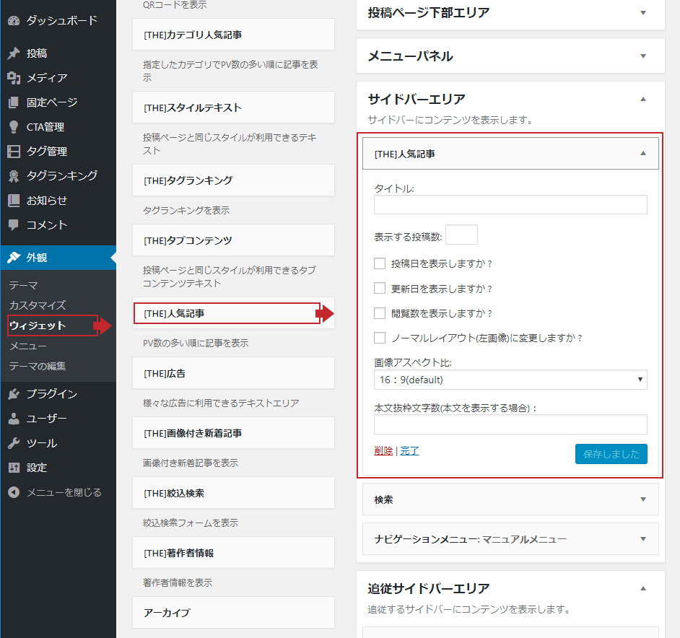Click the plug icon for プラグイン
Image resolution: width=680 pixels, height=638 pixels.
pyautogui.click(x=14, y=394)
